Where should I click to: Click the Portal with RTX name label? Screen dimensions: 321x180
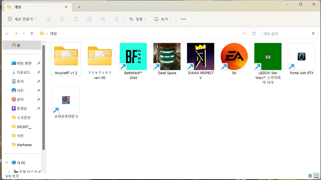[x=301, y=73]
